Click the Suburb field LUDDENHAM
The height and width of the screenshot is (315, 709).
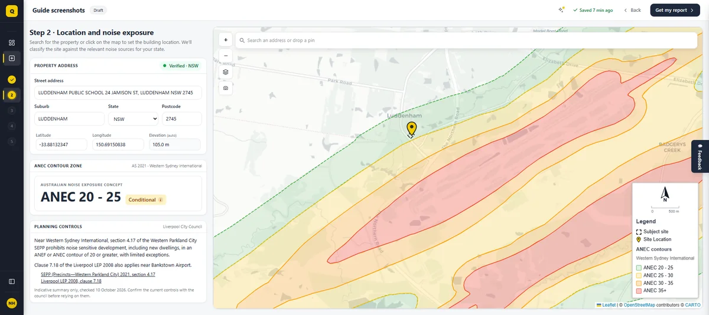coord(69,119)
